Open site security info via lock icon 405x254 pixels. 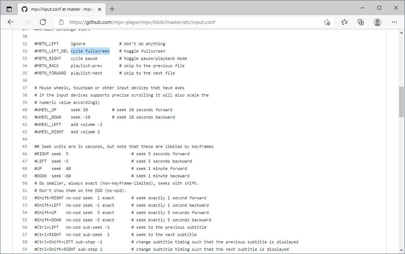tap(61, 22)
